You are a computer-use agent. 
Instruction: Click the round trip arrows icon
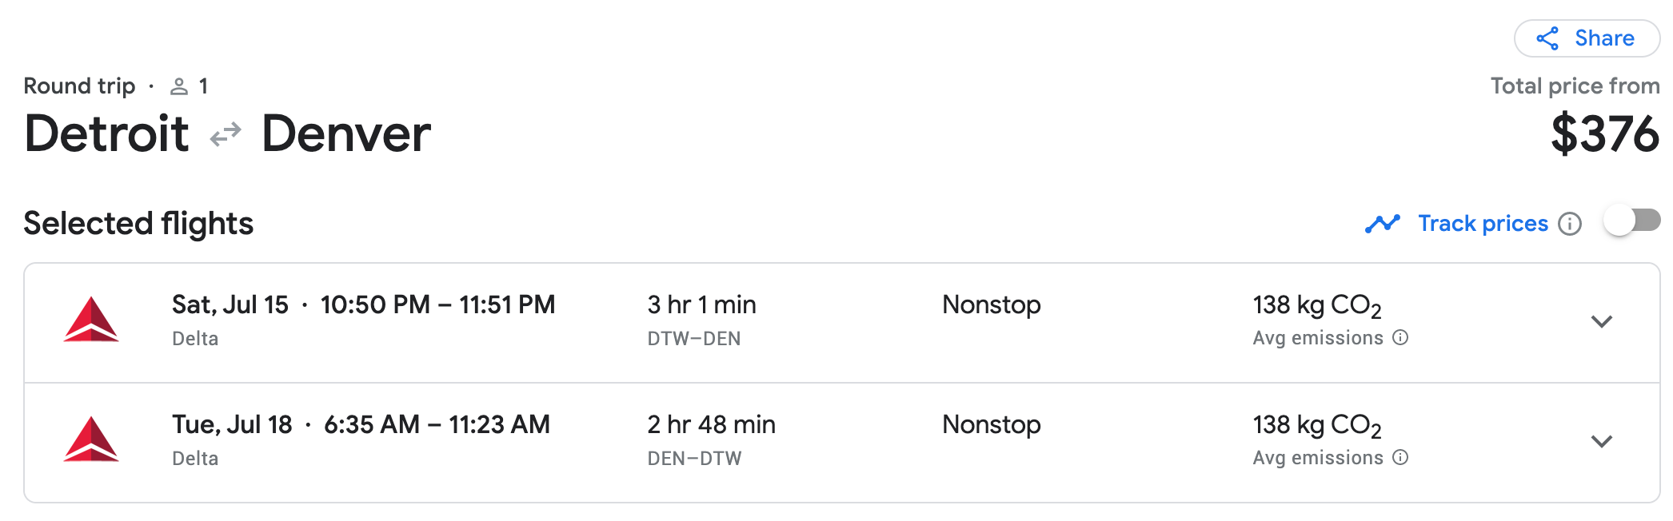pos(226,134)
